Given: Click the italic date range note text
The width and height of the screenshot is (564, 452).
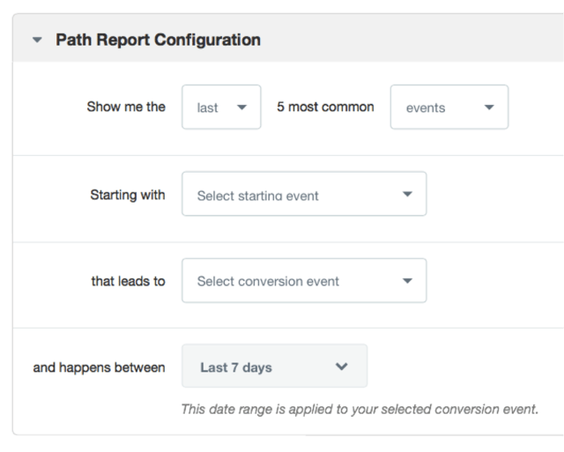Looking at the screenshot, I should click(x=360, y=409).
